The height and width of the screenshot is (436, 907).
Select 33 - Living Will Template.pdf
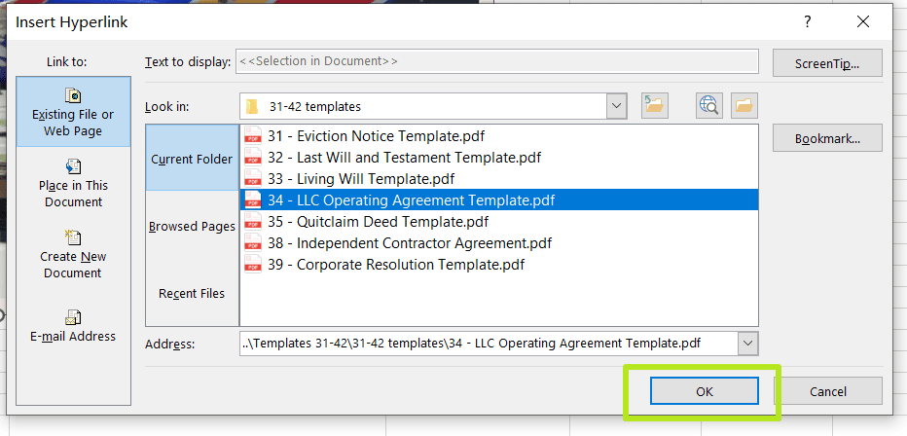[498, 179]
